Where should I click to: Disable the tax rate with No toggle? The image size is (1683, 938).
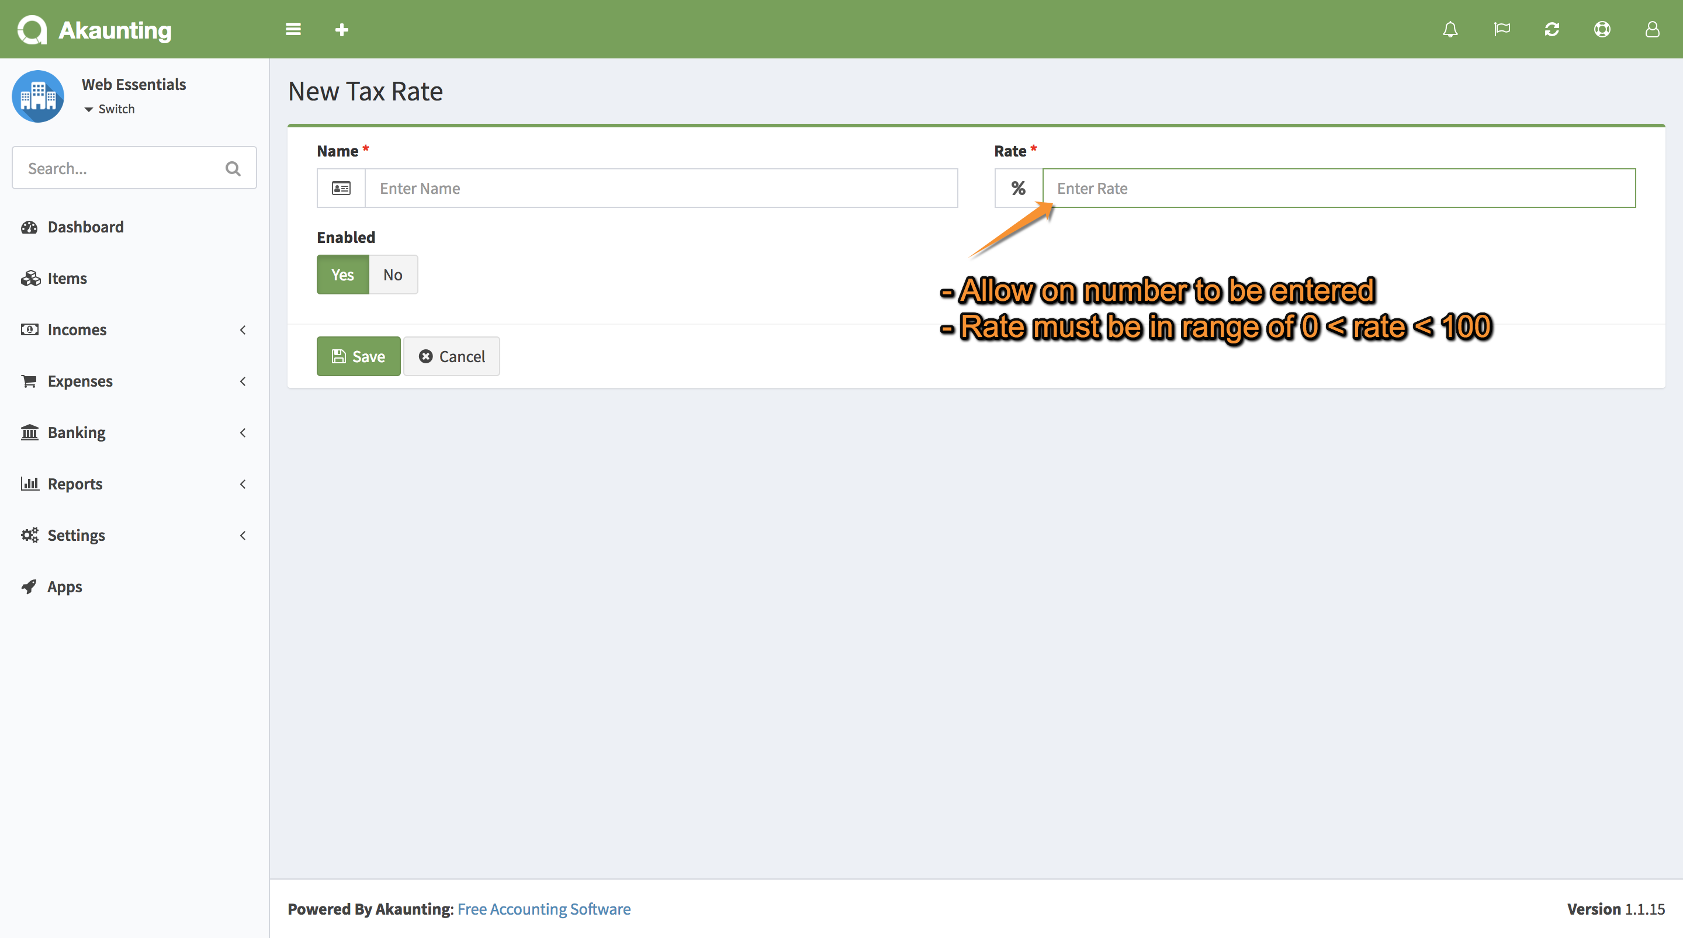click(x=392, y=275)
